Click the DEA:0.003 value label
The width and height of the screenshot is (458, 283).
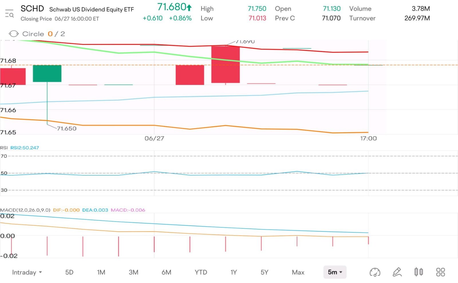click(95, 210)
